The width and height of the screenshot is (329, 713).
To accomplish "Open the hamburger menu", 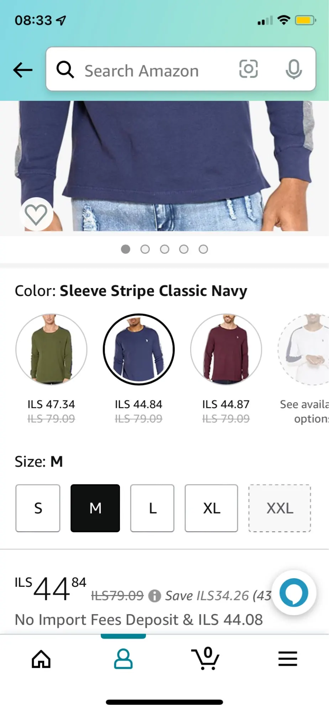I will tap(288, 659).
